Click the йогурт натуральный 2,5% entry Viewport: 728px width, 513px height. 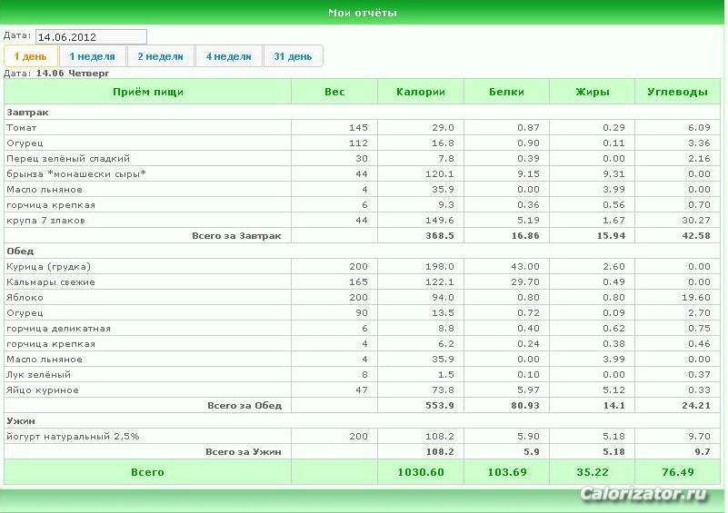pos(73,437)
